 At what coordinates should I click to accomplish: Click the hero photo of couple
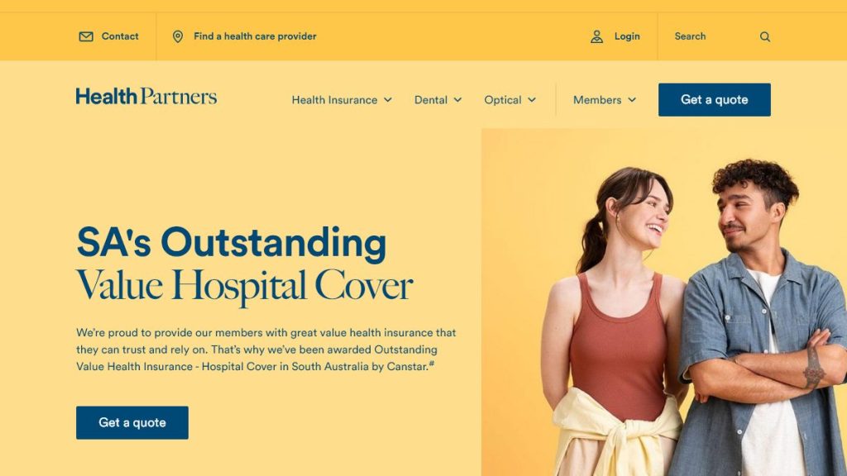[x=664, y=302]
